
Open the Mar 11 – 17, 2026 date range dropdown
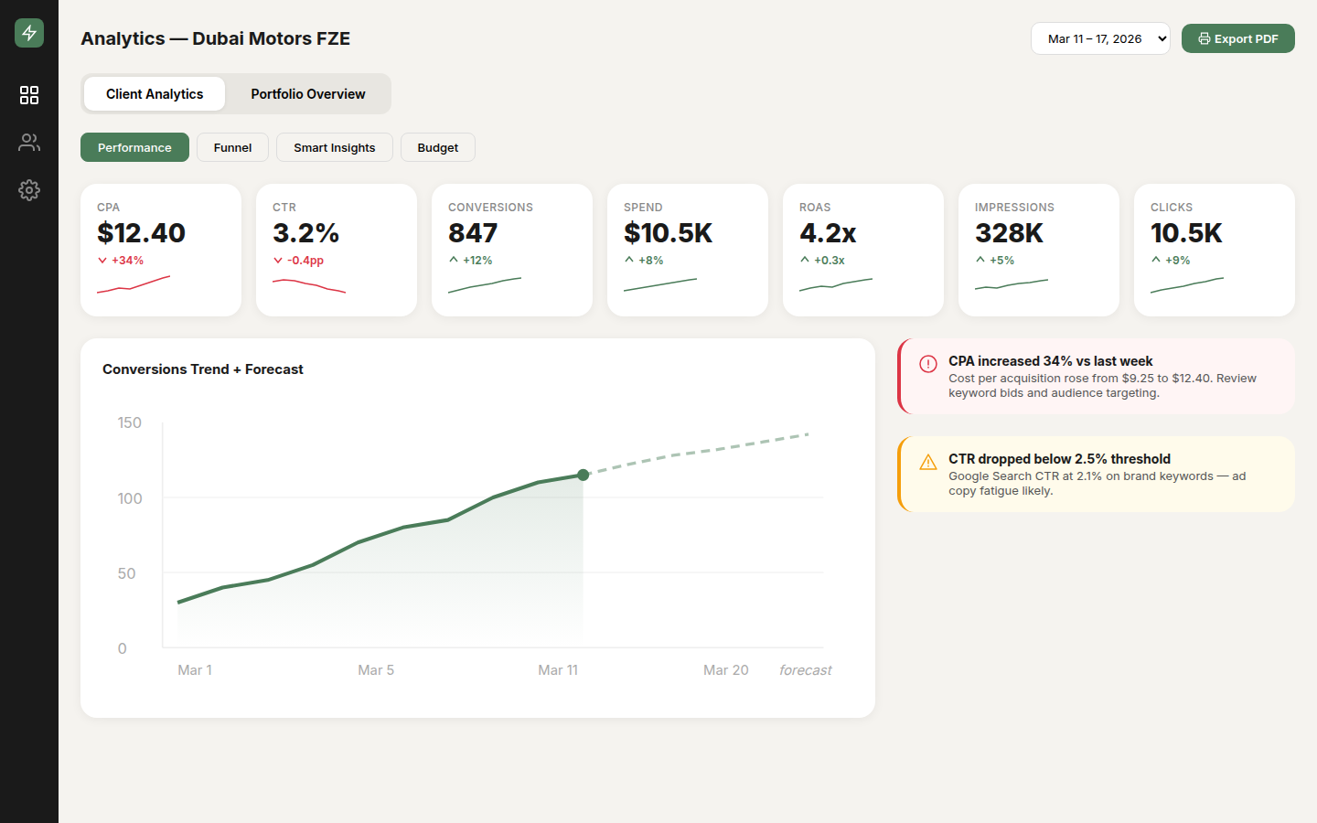pyautogui.click(x=1100, y=38)
